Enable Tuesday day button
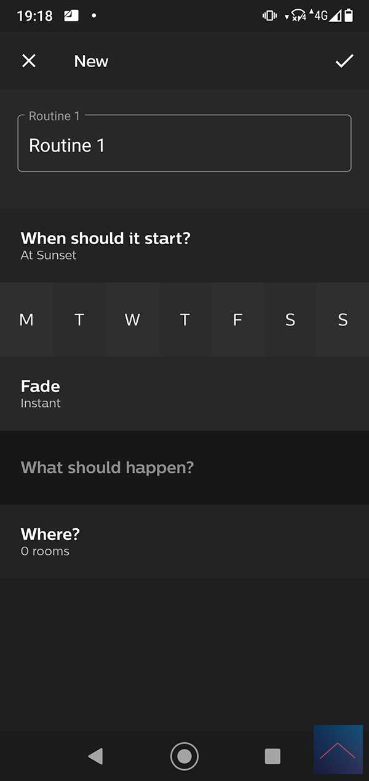 [x=79, y=319]
